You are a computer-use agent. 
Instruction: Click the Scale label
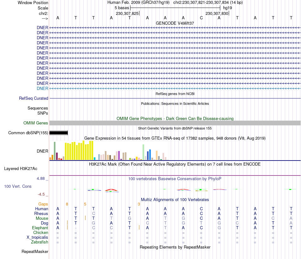click(x=43, y=8)
